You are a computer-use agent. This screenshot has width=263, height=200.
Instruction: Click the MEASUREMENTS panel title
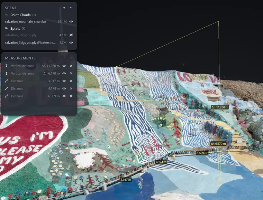[20, 58]
